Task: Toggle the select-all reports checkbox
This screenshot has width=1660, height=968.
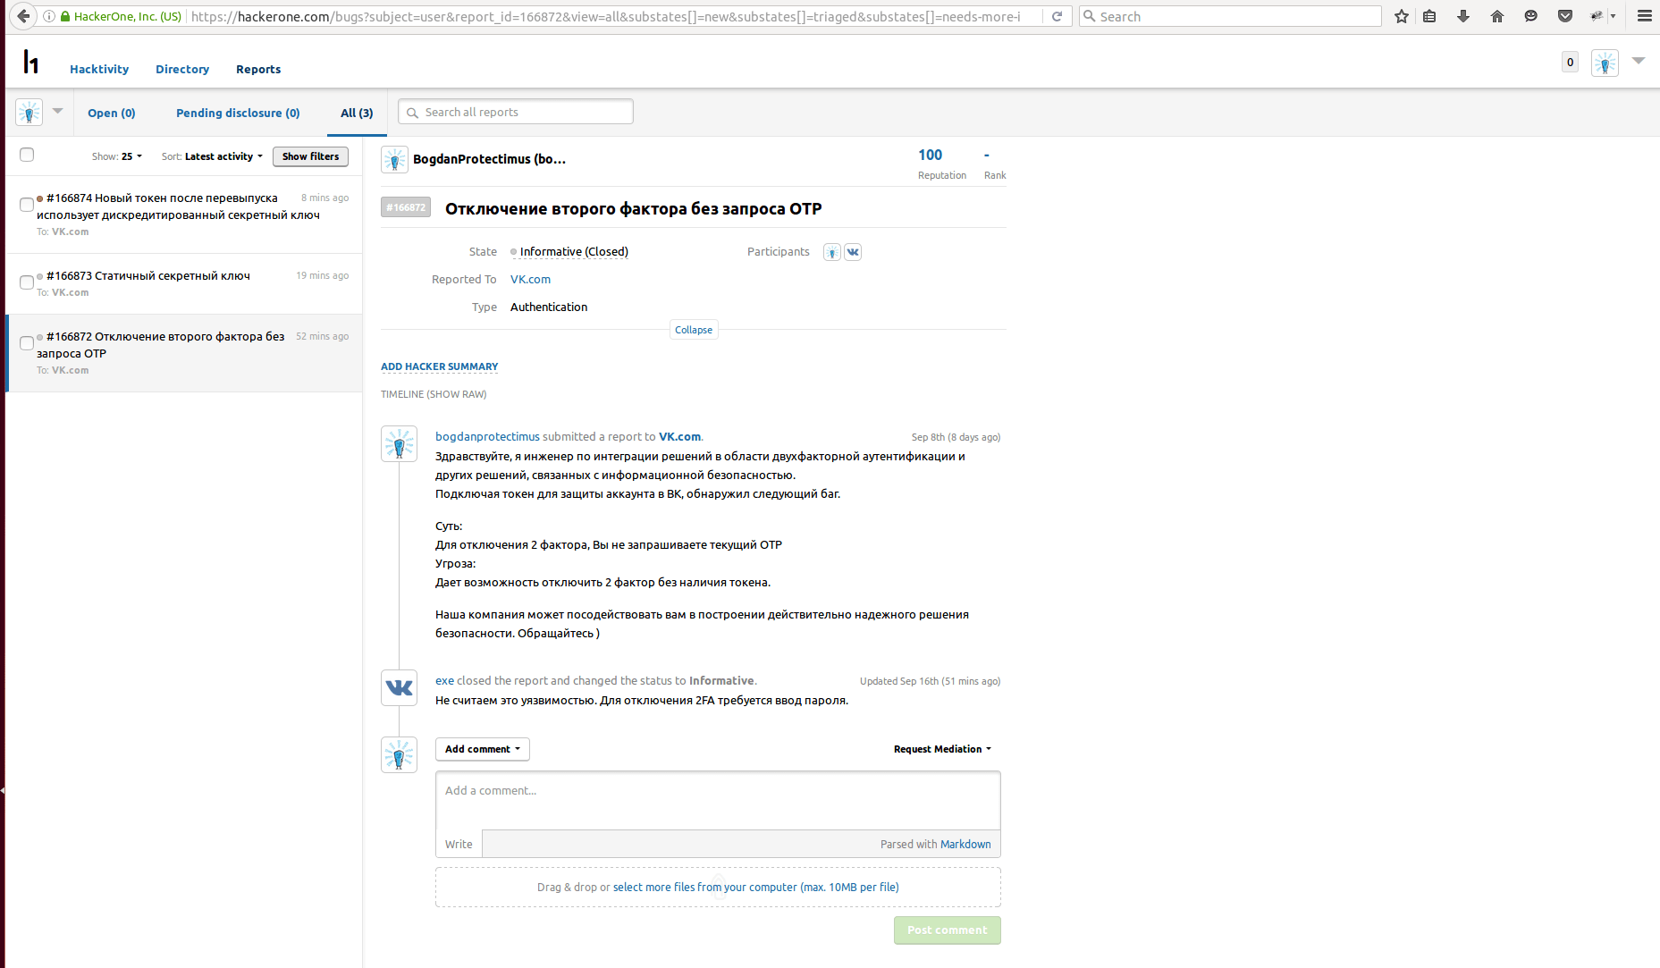Action: pos(27,155)
